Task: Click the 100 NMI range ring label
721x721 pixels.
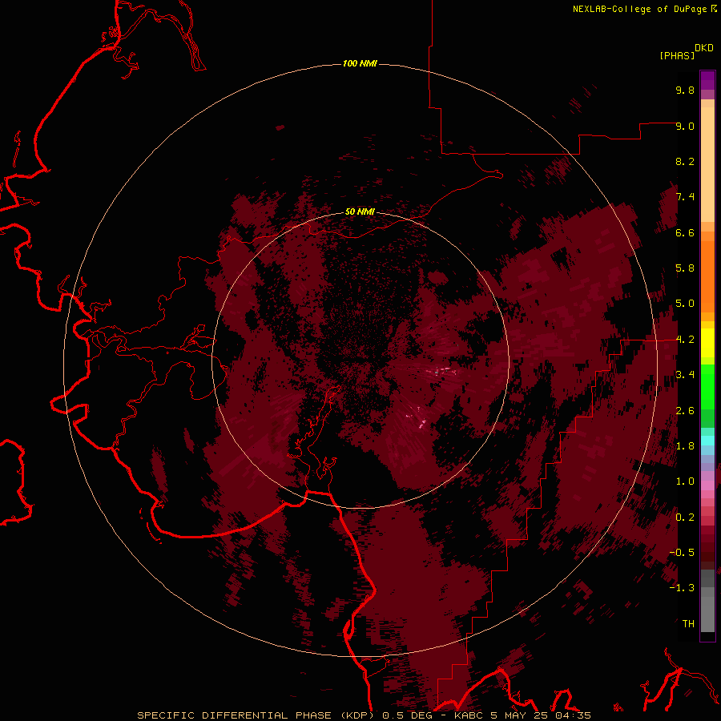Action: point(360,63)
